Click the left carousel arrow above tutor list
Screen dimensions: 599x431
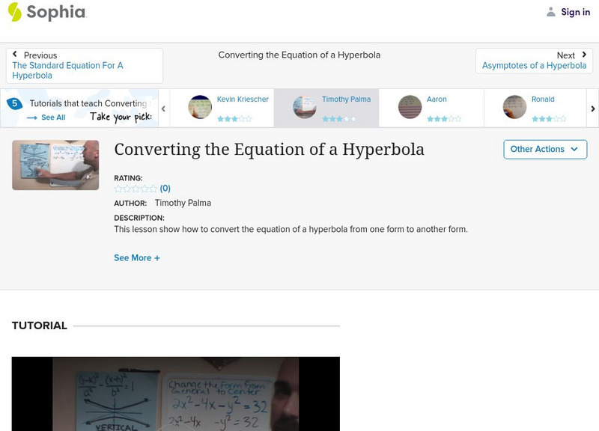(162, 108)
